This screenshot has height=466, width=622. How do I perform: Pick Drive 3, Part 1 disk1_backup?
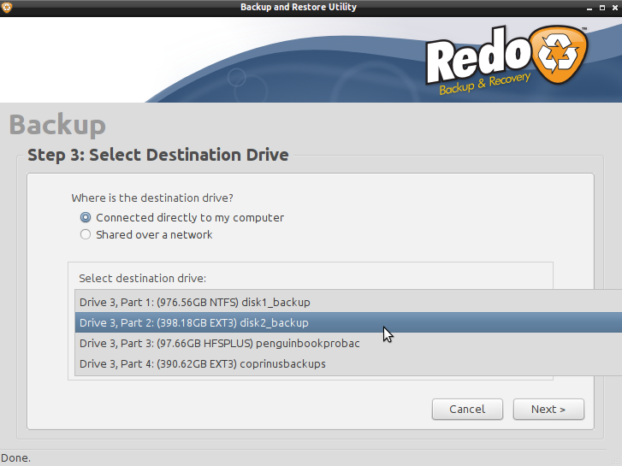coord(194,302)
